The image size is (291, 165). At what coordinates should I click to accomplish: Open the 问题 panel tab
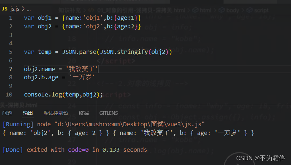pos(8,113)
